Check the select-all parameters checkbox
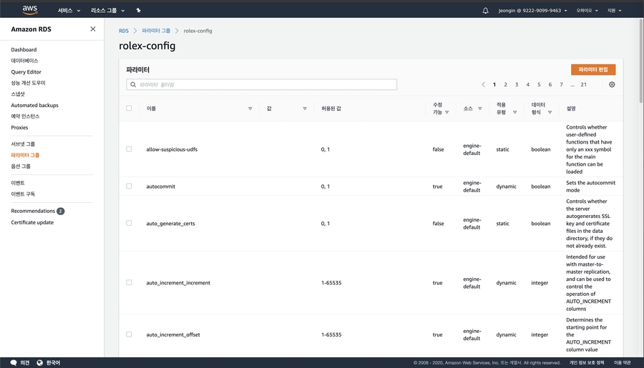 [129, 109]
